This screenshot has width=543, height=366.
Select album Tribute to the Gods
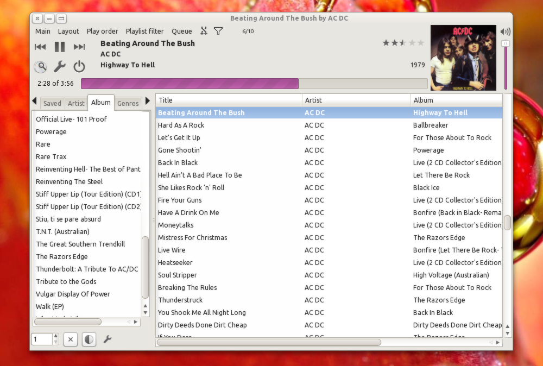pos(66,281)
